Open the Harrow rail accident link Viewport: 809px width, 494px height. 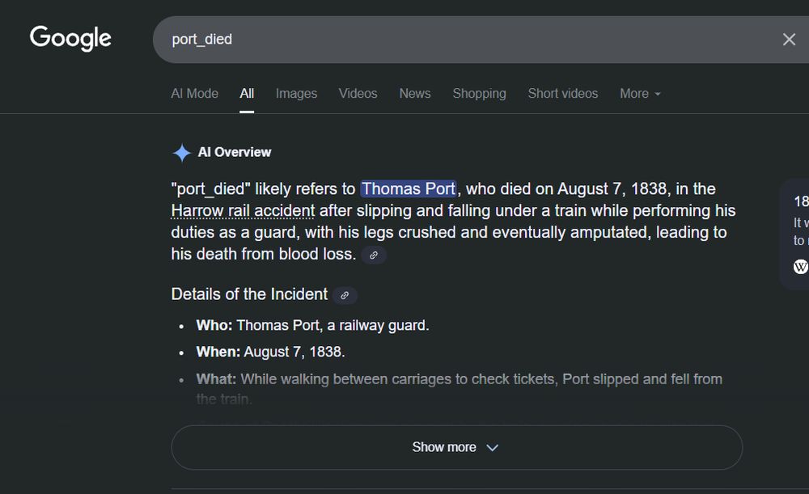click(x=242, y=210)
